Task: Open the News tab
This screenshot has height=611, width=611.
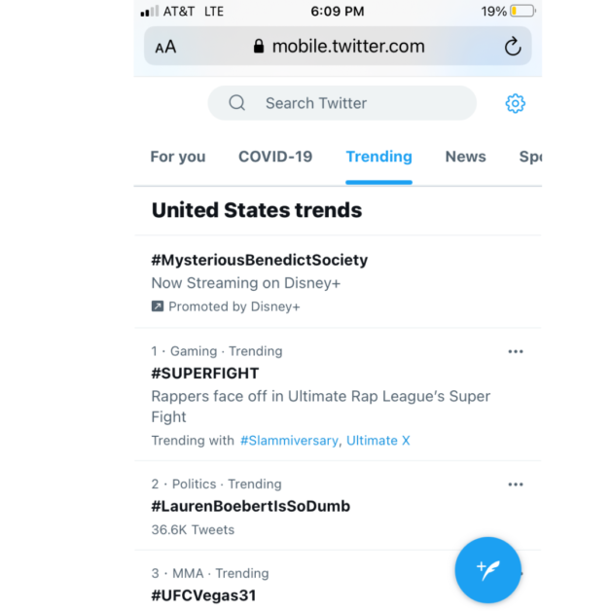Action: point(465,157)
